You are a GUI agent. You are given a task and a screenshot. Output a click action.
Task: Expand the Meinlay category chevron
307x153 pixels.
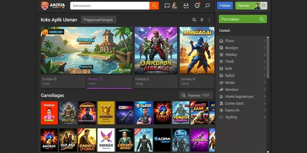pyautogui.click(x=265, y=55)
